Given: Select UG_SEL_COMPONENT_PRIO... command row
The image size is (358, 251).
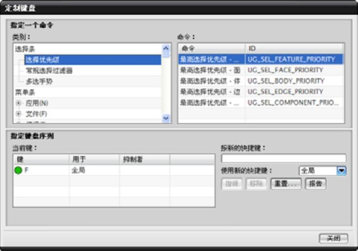Looking at the screenshot, I should click(x=261, y=102).
